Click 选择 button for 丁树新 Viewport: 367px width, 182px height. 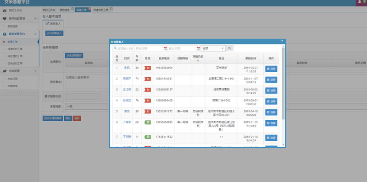click(x=271, y=138)
